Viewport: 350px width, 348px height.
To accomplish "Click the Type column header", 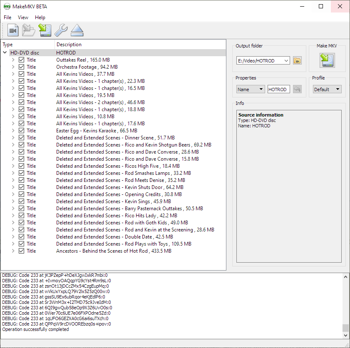I will tap(8, 45).
